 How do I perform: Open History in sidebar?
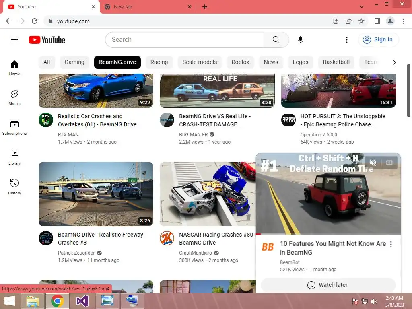pyautogui.click(x=14, y=187)
